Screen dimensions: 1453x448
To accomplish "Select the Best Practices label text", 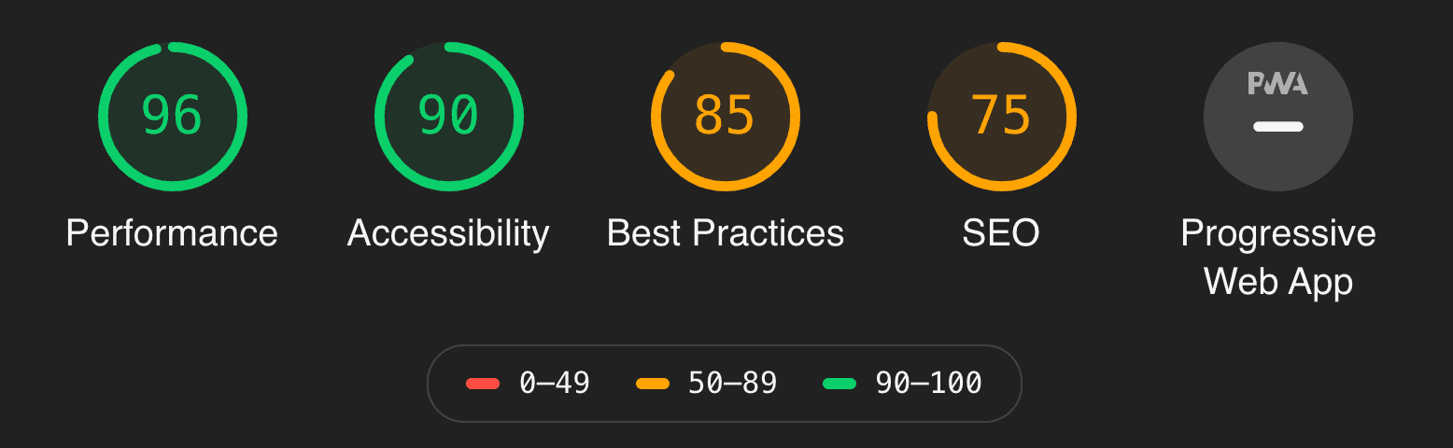I will (725, 232).
